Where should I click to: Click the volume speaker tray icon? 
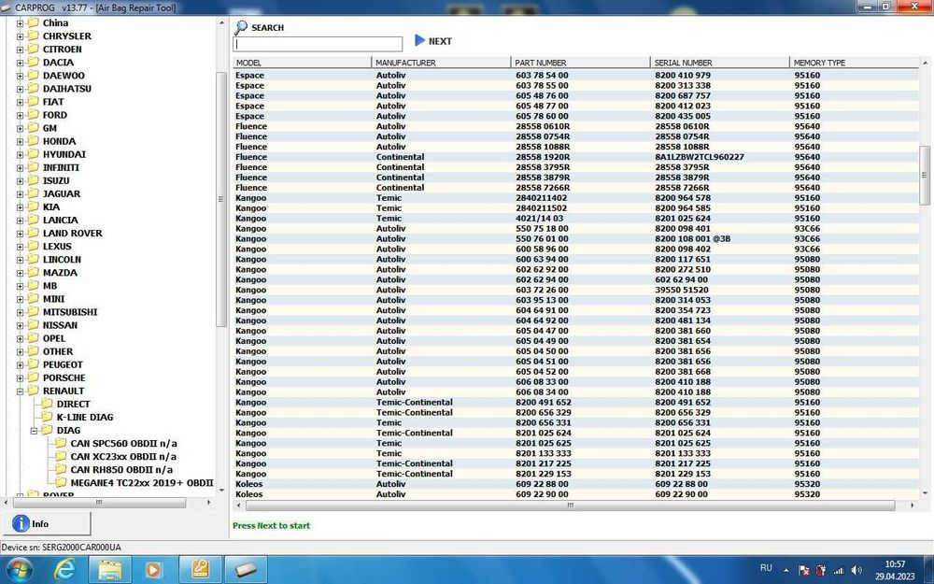pyautogui.click(x=856, y=570)
